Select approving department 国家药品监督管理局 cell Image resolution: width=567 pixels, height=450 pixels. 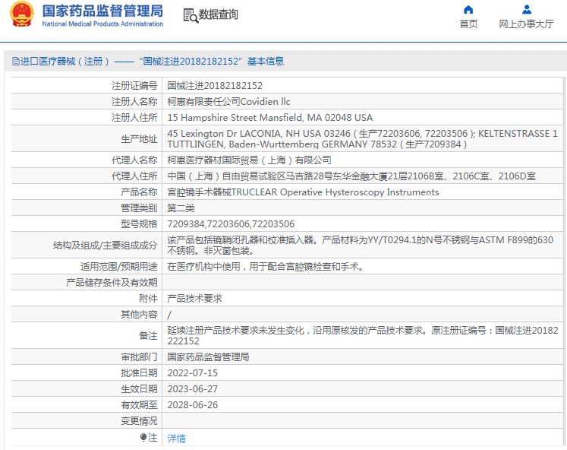tap(208, 357)
